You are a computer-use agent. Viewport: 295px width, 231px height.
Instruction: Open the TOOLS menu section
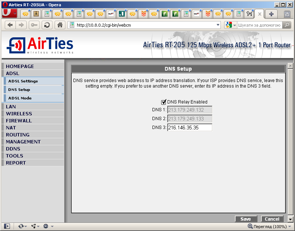(33, 156)
